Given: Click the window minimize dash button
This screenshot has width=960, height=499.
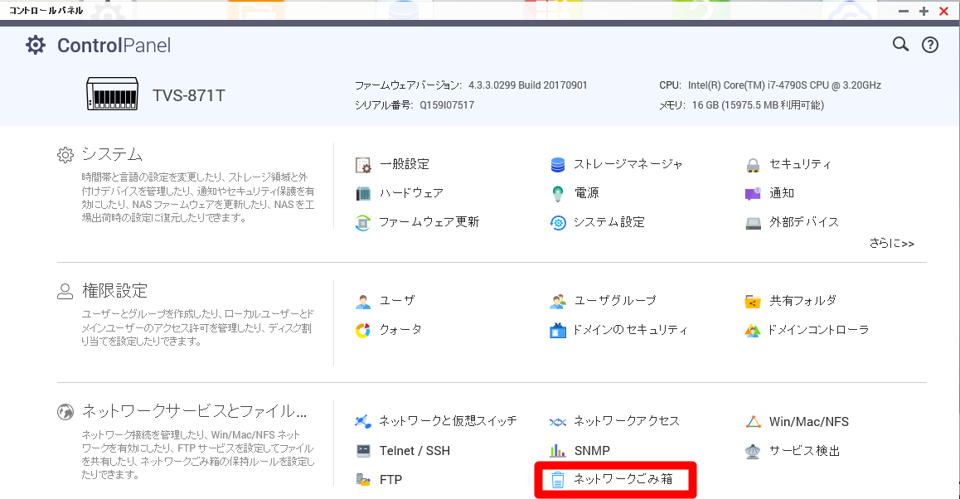Looking at the screenshot, I should tap(904, 11).
